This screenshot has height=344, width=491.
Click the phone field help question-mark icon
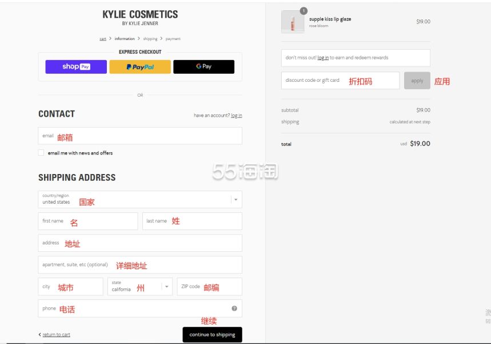[x=234, y=309]
